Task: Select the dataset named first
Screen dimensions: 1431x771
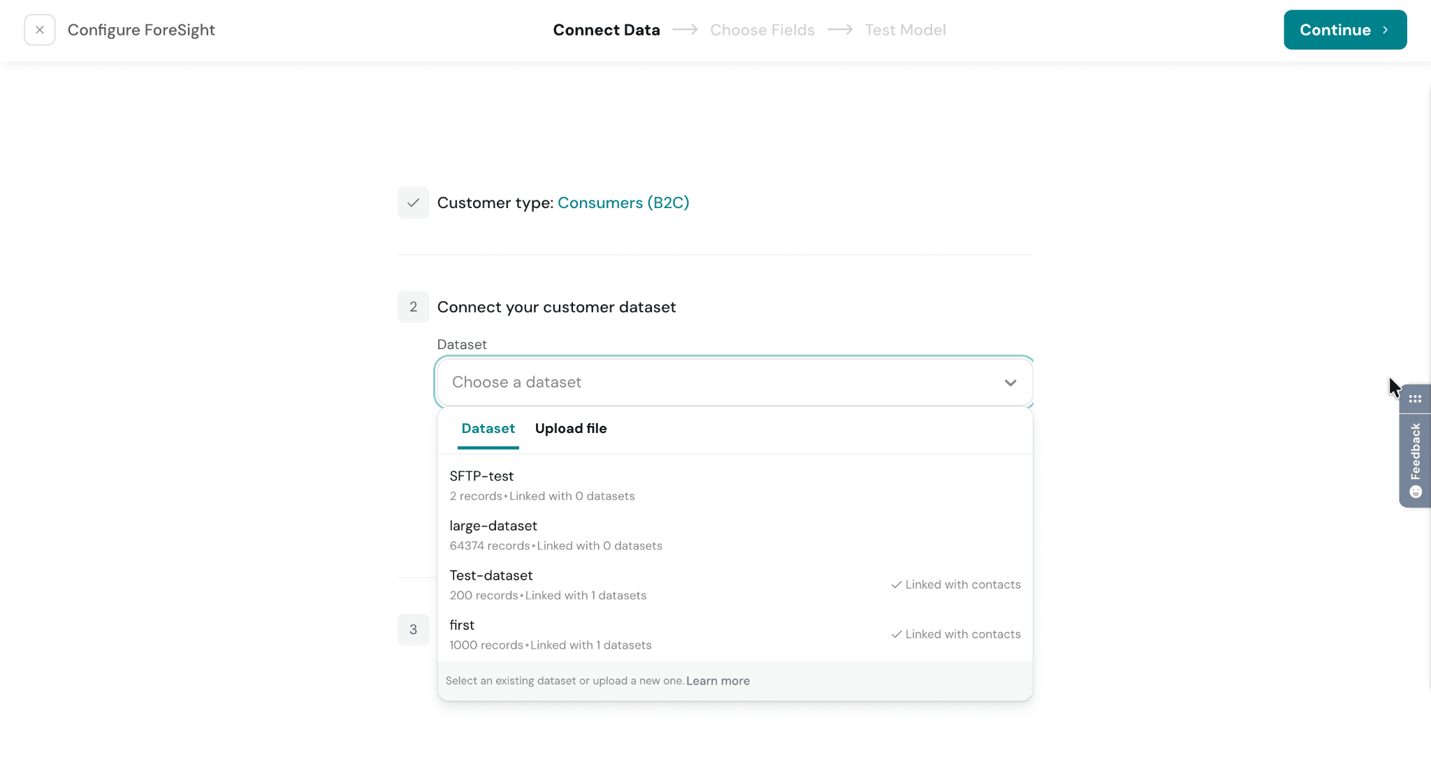Action: click(734, 634)
